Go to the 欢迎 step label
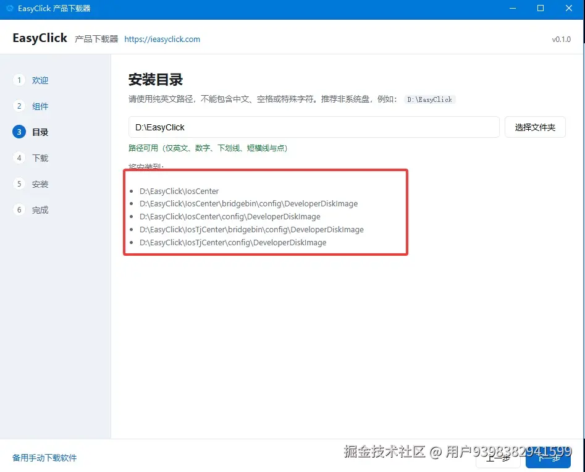 [40, 80]
